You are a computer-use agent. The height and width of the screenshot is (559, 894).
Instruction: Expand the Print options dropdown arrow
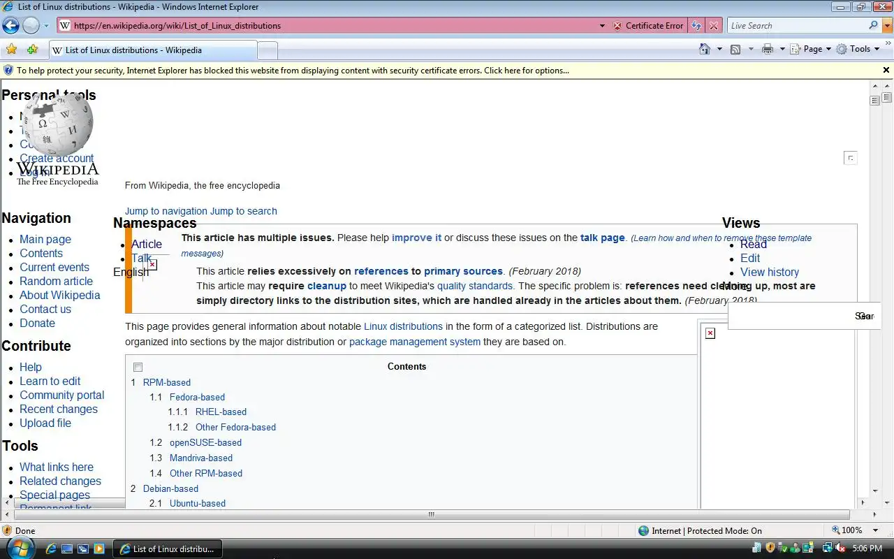pos(782,49)
